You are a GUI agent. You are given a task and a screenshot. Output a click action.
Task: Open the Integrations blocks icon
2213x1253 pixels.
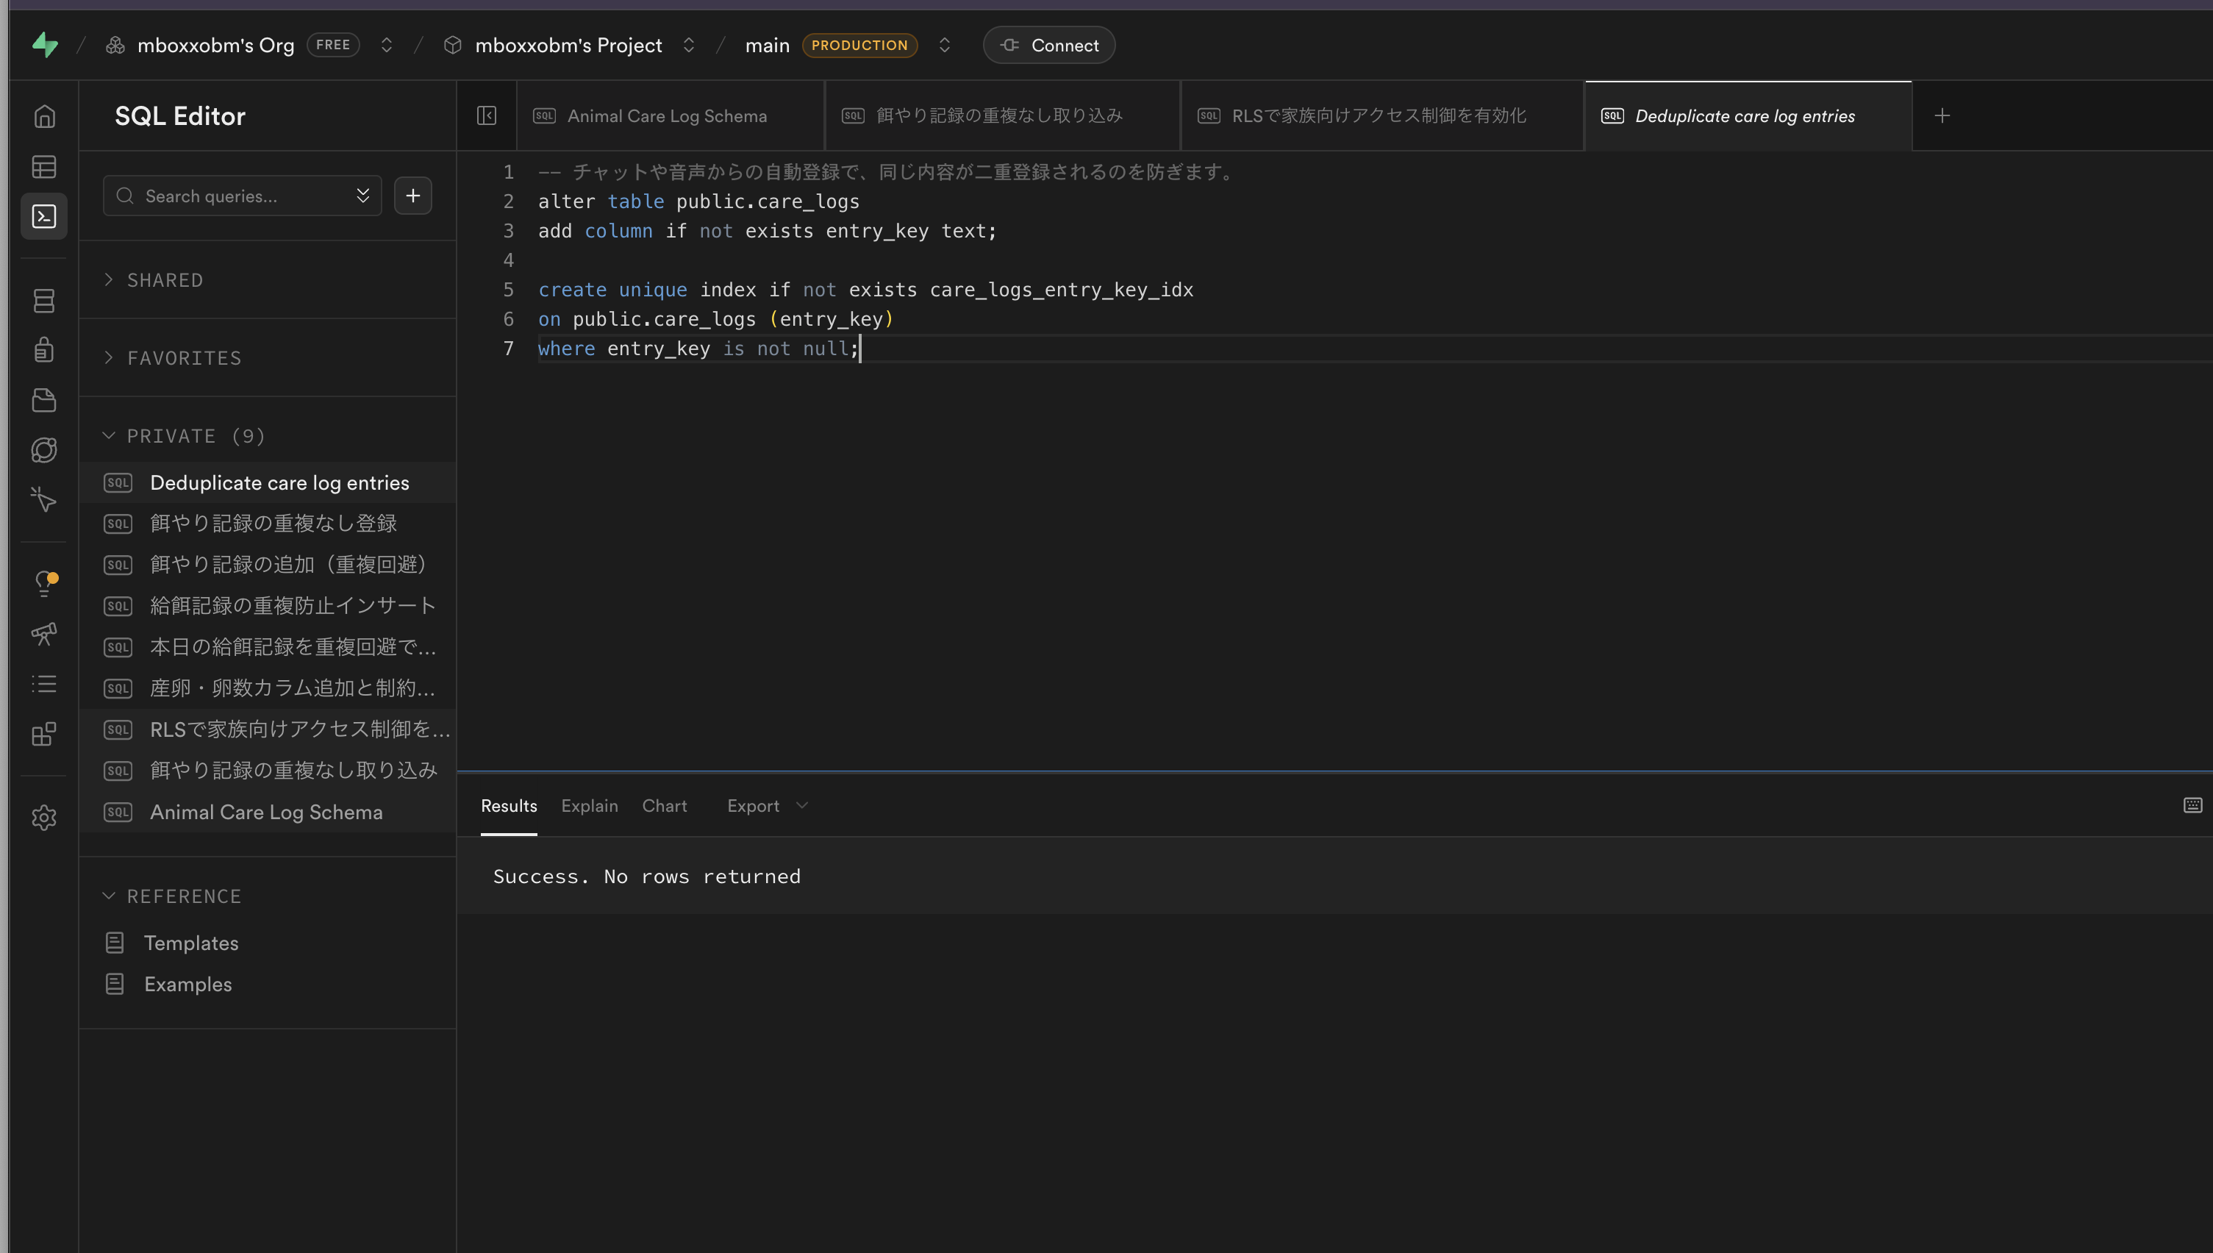tap(44, 734)
